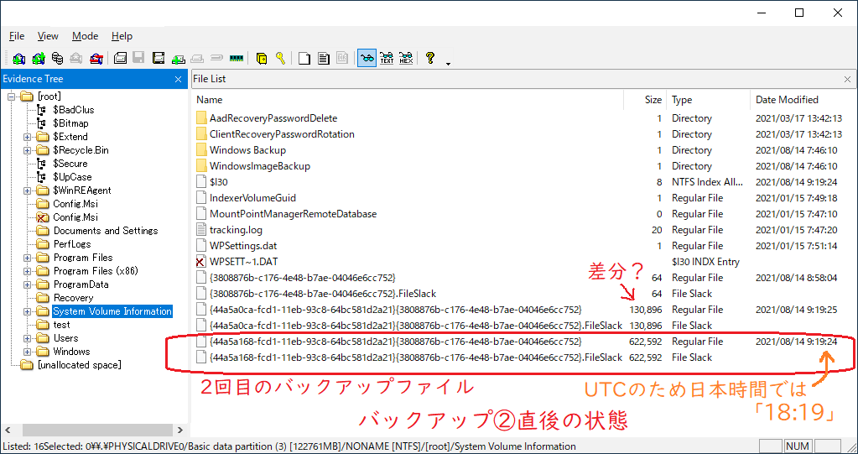Select System Volume Information in the tree
Image resolution: width=858 pixels, height=454 pixels.
[x=112, y=311]
